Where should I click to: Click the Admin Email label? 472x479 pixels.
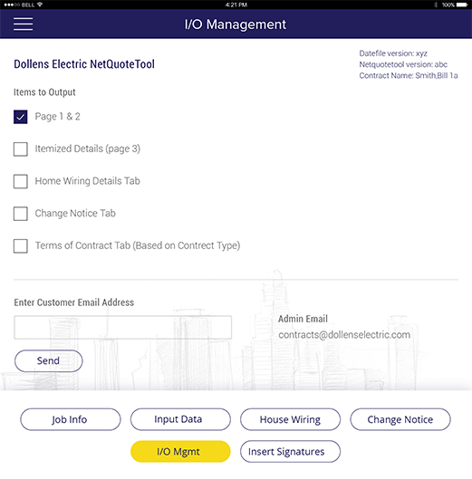click(303, 319)
